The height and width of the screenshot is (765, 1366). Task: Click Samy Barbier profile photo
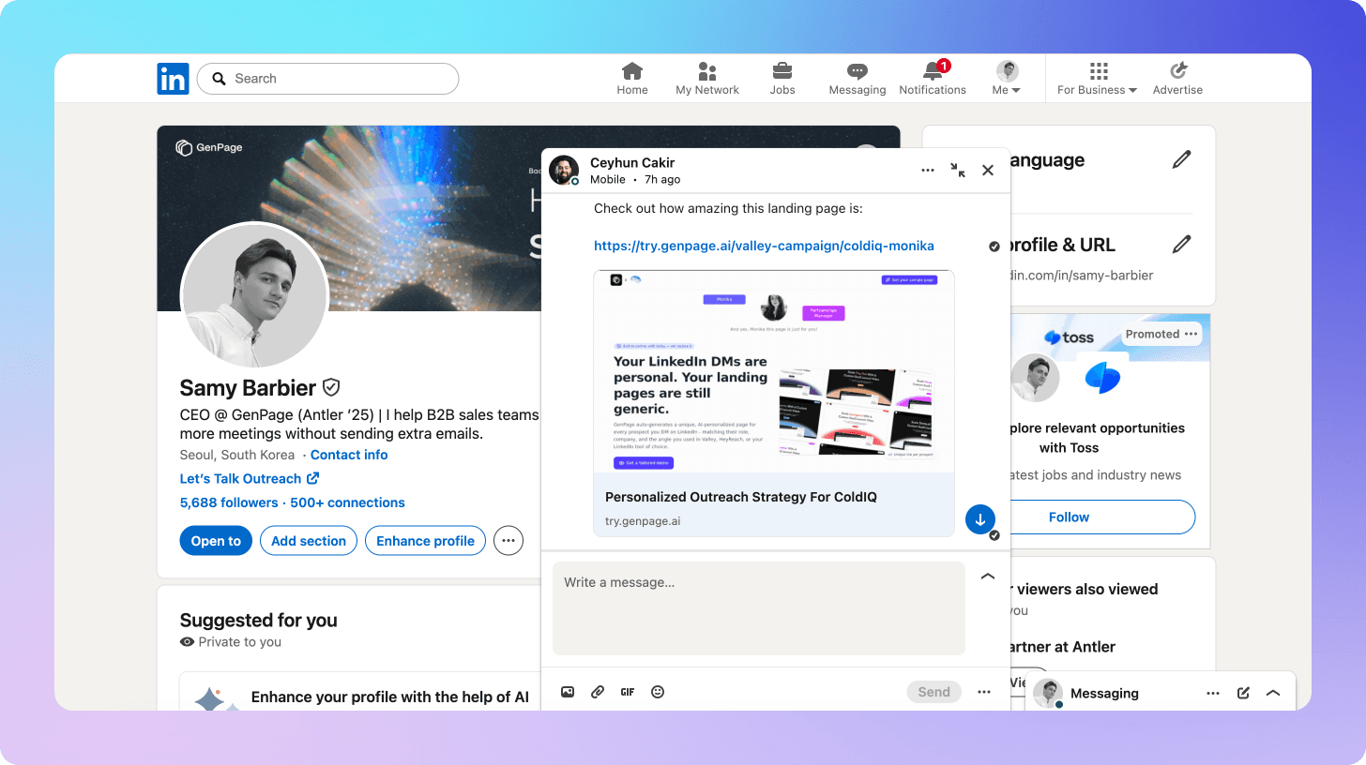[254, 295]
